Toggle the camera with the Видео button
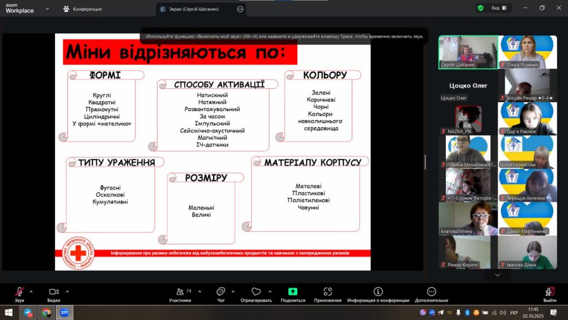Viewport: 568px width, 320px height. click(x=54, y=292)
